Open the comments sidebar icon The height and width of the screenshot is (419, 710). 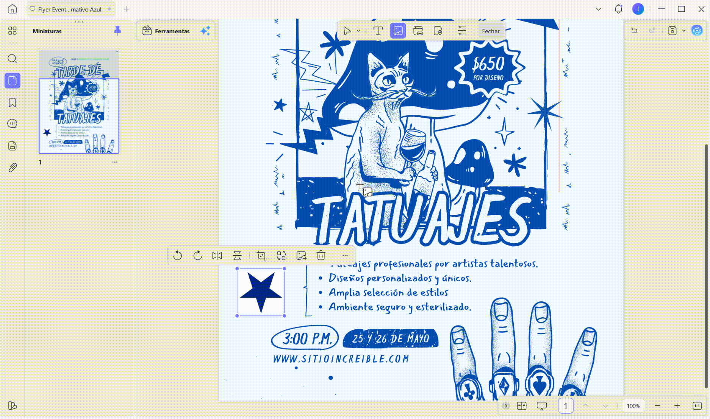13,124
